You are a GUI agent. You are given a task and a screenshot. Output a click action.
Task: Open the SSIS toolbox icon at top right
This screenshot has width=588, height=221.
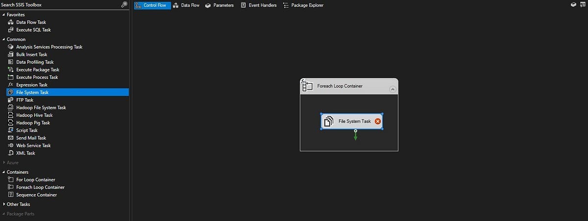[x=583, y=4]
